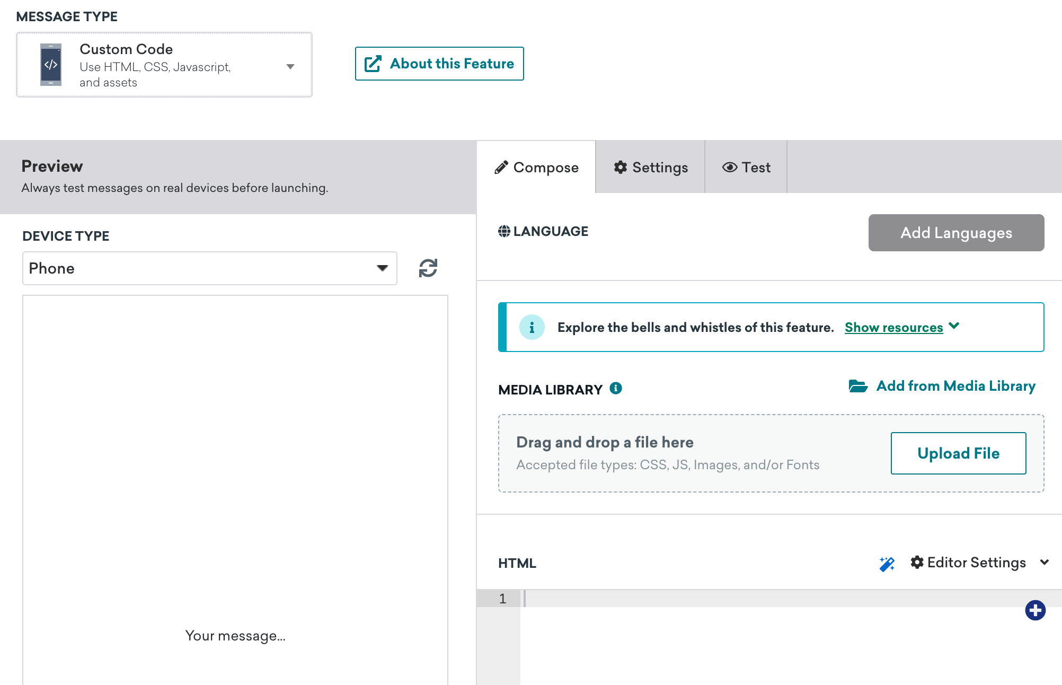Select the Compose tab
This screenshot has width=1062, height=685.
point(536,168)
